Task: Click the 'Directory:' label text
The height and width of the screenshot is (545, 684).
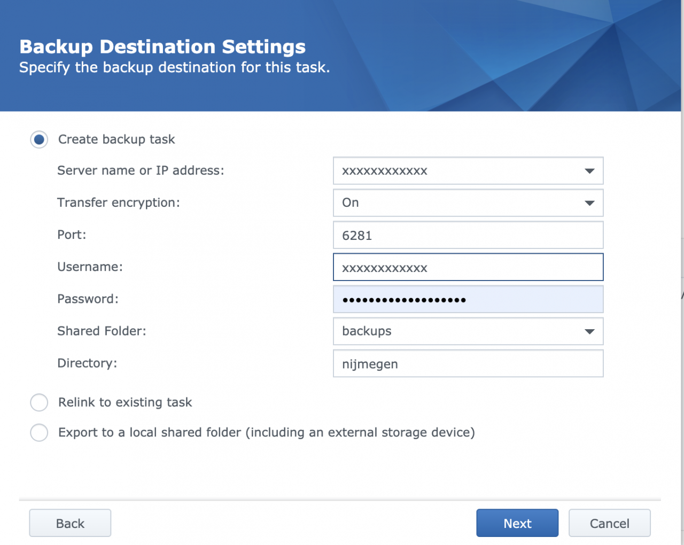Action: click(87, 363)
